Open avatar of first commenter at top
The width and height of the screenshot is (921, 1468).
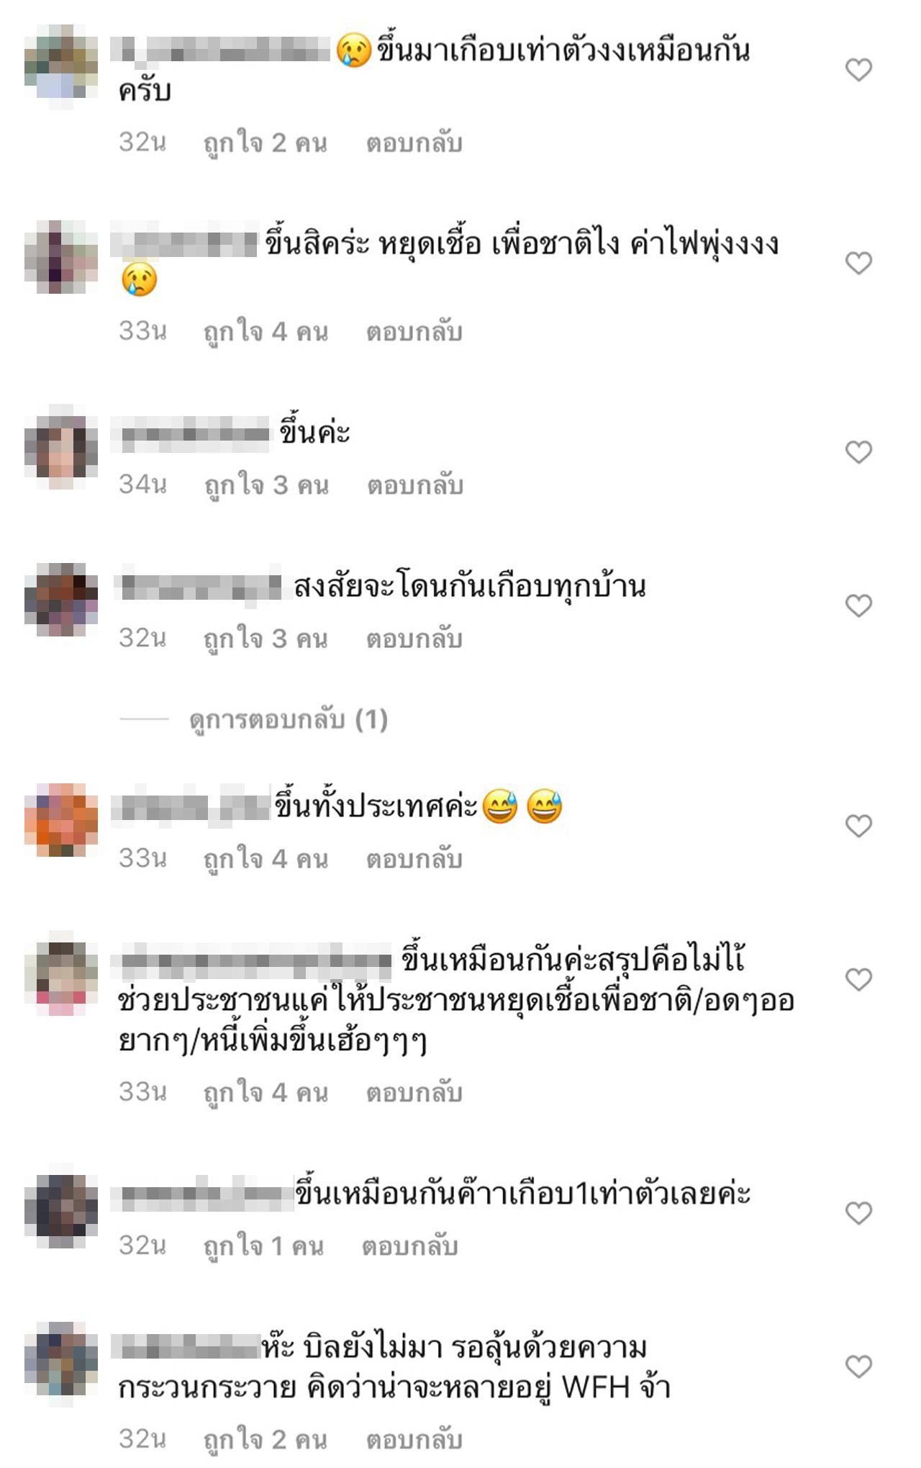pyautogui.click(x=61, y=64)
